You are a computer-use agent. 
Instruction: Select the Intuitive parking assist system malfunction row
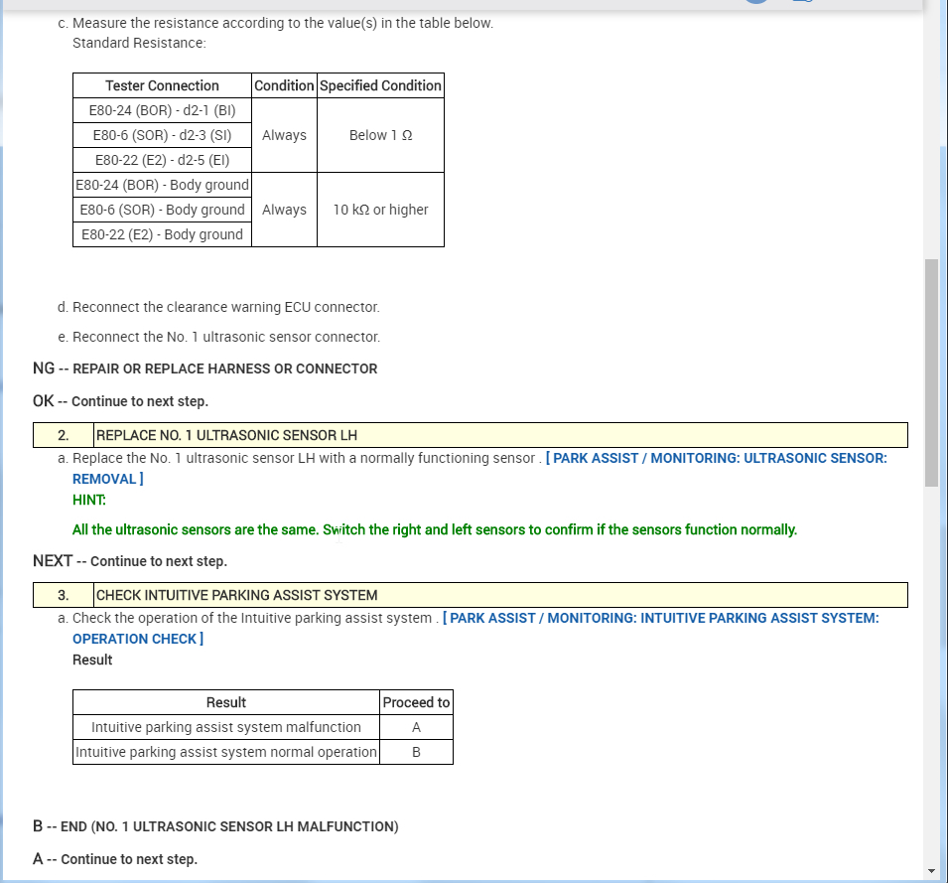[262, 728]
